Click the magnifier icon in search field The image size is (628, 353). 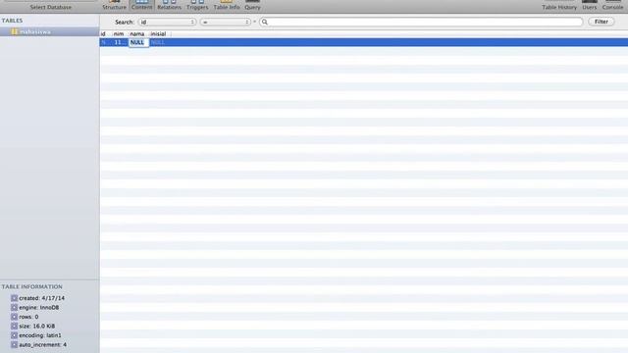pyautogui.click(x=265, y=22)
